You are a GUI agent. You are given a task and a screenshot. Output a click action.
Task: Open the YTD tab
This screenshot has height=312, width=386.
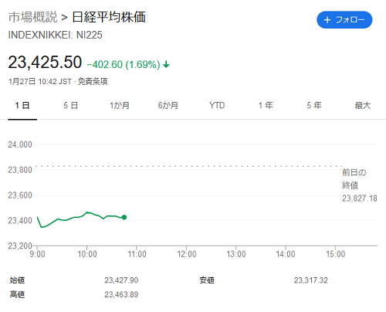(217, 106)
